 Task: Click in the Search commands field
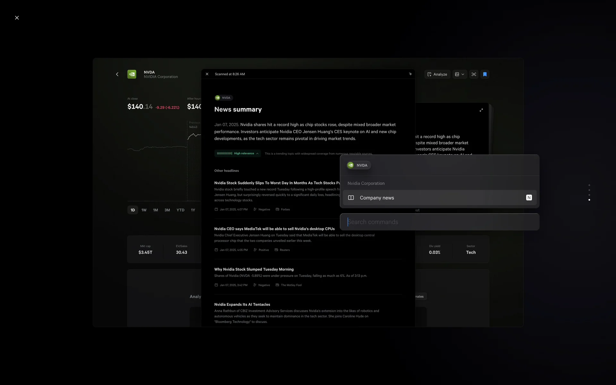[x=440, y=222]
